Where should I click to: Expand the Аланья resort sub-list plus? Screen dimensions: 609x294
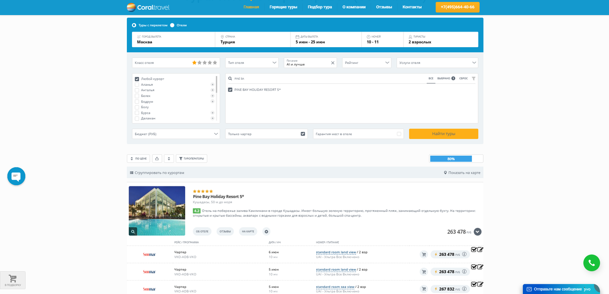coord(213,84)
